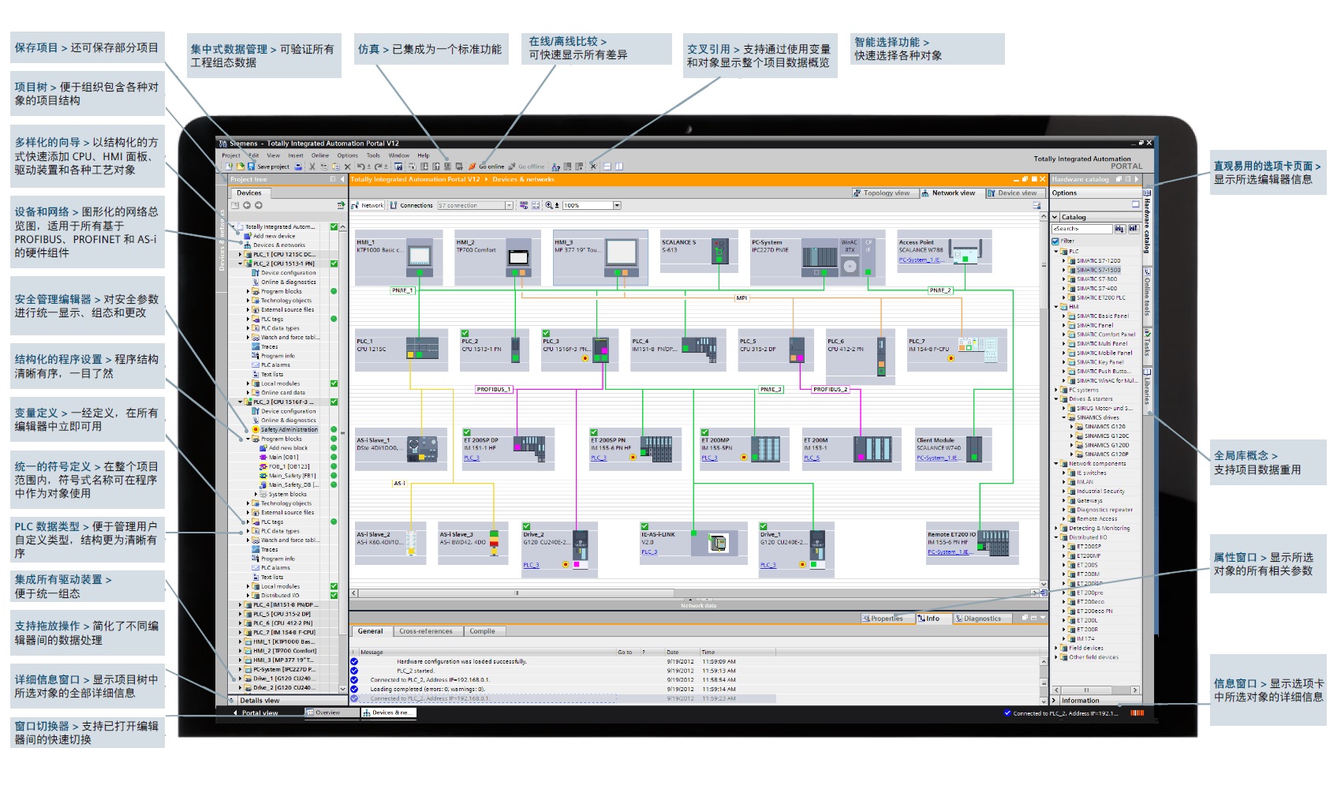Select Device configuration under PLC_2
Image resolution: width=1341 pixels, height=789 pixels.
pyautogui.click(x=288, y=273)
